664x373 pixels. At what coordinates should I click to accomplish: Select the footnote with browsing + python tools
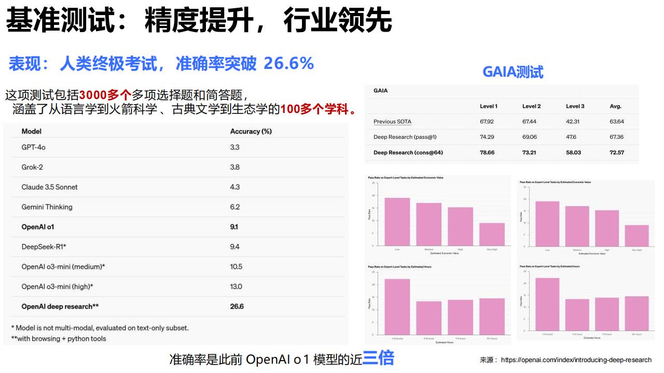tap(59, 339)
